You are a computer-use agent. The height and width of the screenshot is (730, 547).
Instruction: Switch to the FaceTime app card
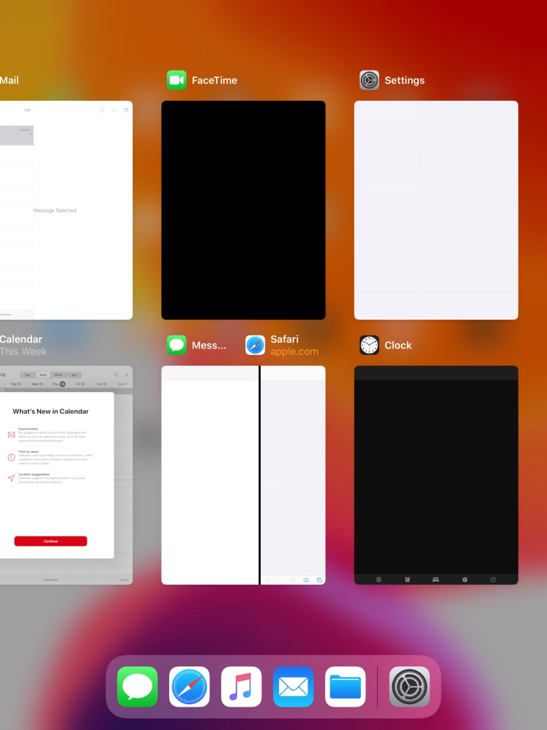click(x=243, y=210)
